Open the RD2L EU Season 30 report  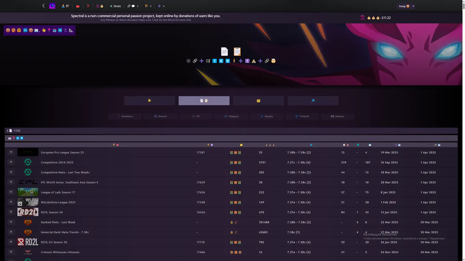(54, 242)
